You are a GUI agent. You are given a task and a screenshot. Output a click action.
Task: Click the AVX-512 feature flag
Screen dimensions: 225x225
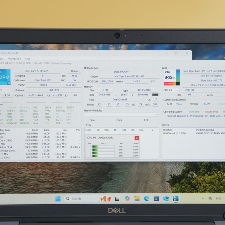60,111
